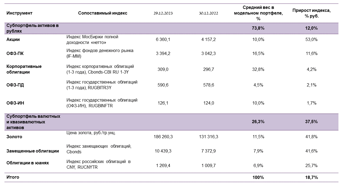The height and width of the screenshot is (194, 346).
Task: Click the Облигации в юанях row label
Action: pyautogui.click(x=28, y=163)
